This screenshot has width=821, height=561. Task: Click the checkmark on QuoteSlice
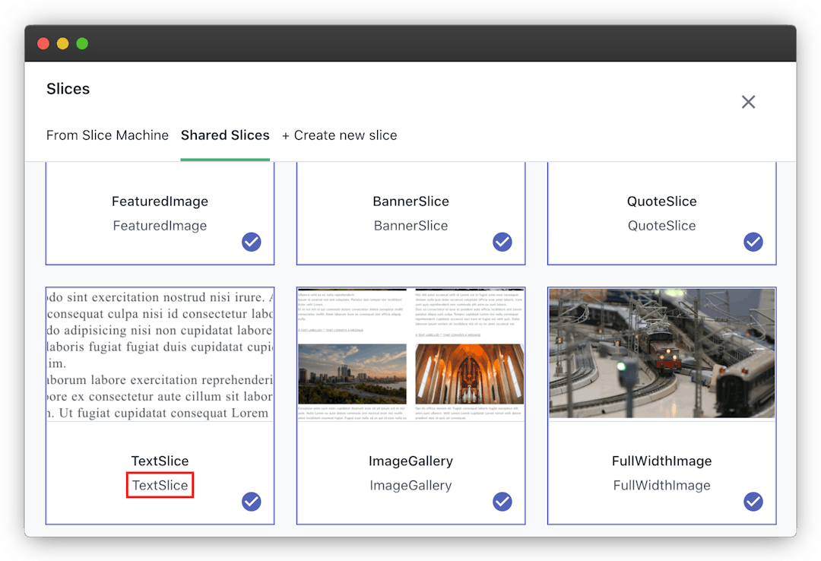(x=753, y=242)
